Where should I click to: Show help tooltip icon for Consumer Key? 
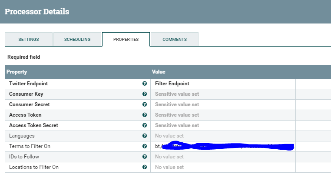(145, 94)
